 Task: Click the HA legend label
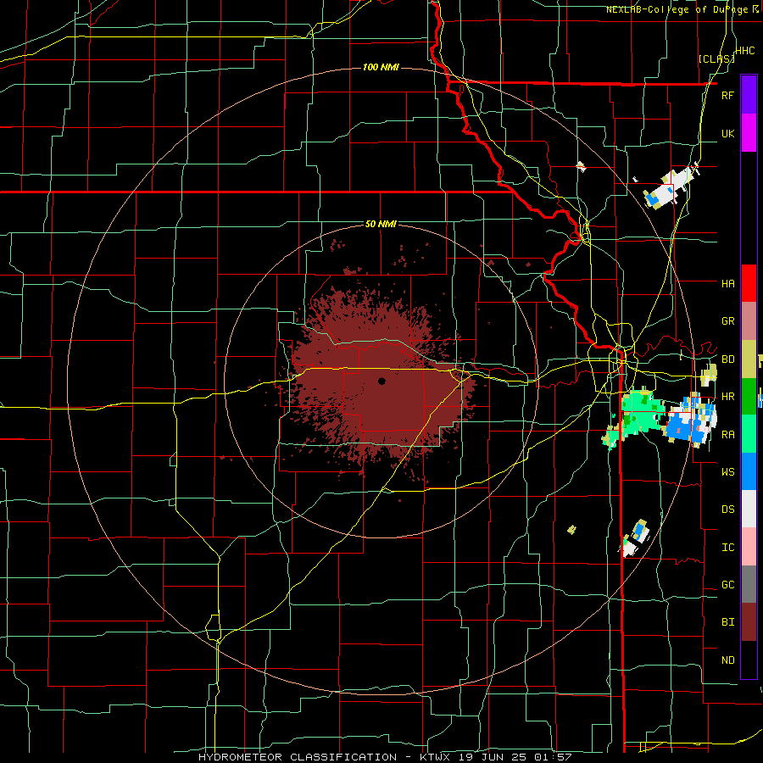click(x=727, y=283)
